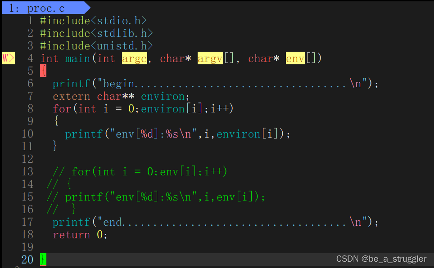Click the #include<stdlib.h> line
The image size is (434, 268).
96,33
